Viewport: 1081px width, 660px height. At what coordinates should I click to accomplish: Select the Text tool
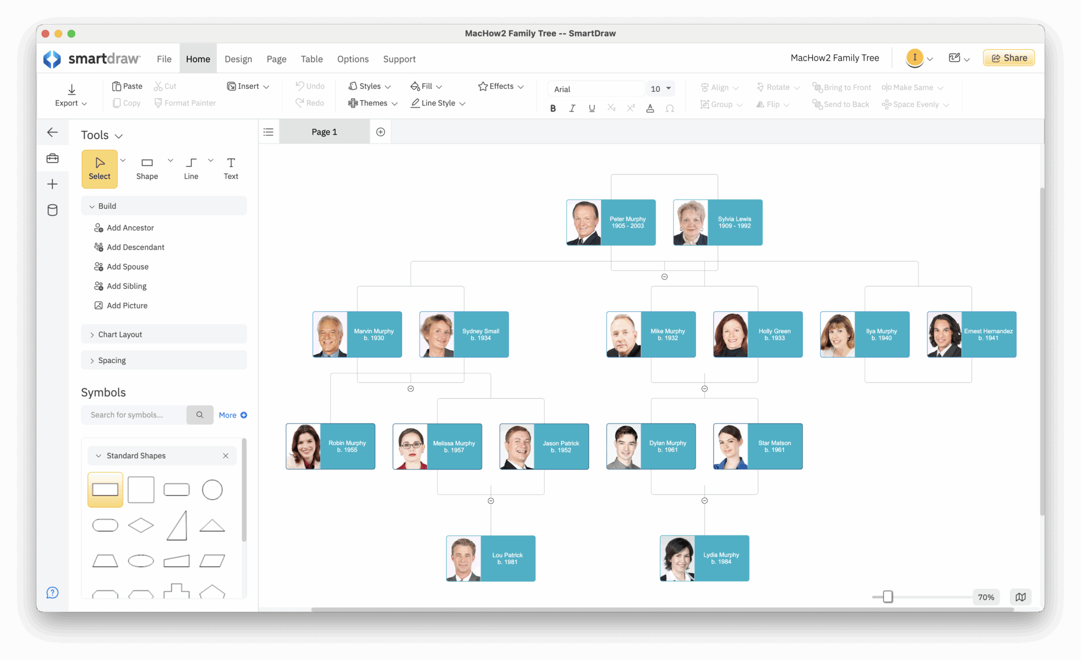tap(230, 168)
